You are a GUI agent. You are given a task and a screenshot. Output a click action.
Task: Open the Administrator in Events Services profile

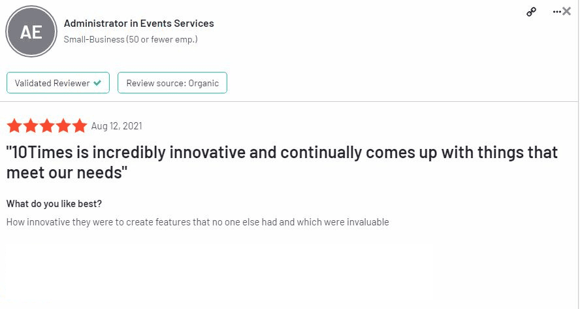138,24
